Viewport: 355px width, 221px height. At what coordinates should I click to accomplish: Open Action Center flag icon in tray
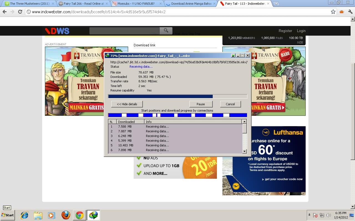coord(315,215)
